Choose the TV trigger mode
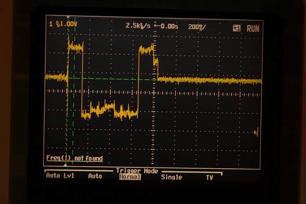Viewport: 306px width, 204px height. click(210, 177)
